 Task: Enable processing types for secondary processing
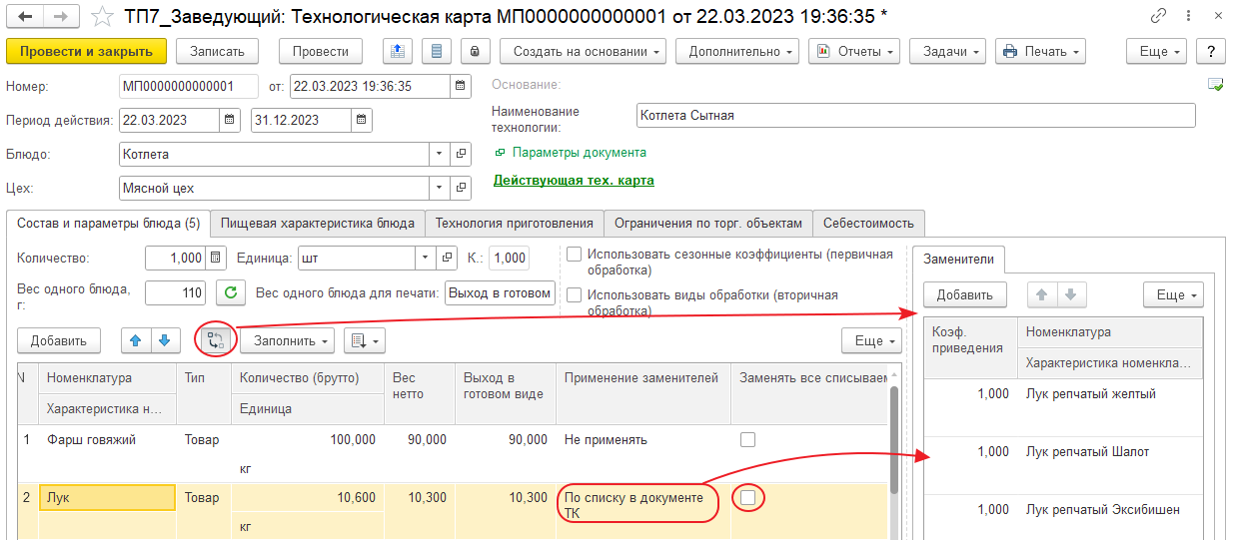575,294
